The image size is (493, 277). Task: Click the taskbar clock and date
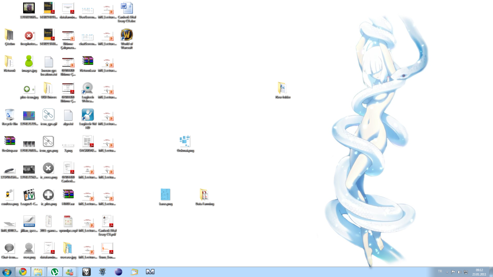(x=479, y=272)
